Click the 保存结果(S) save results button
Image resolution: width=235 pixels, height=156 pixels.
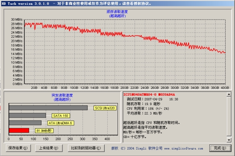(x=18, y=148)
